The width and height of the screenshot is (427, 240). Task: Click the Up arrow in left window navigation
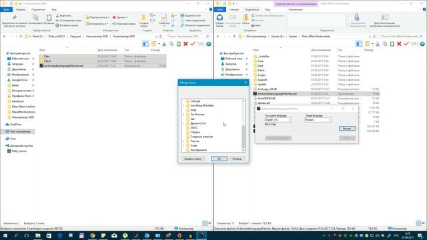point(21,37)
